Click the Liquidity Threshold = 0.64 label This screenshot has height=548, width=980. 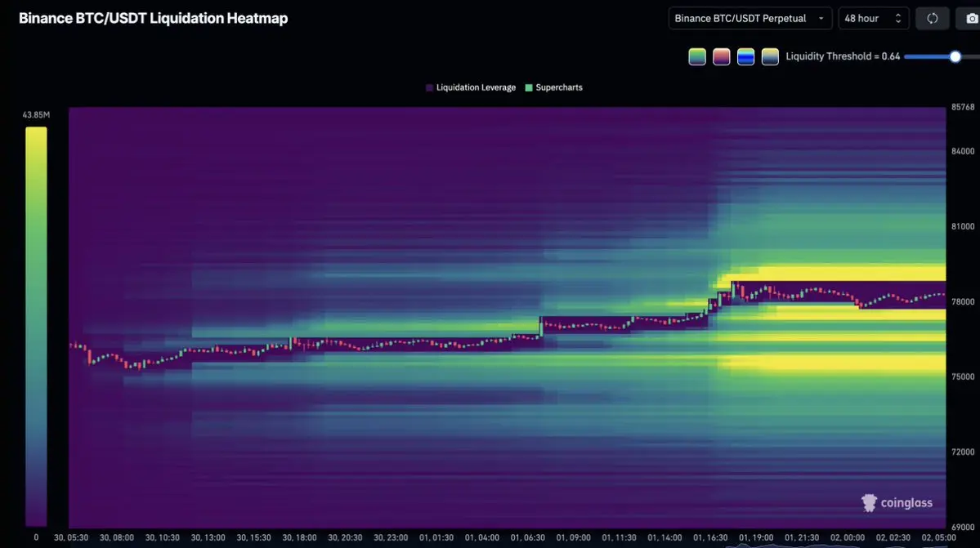click(x=843, y=56)
